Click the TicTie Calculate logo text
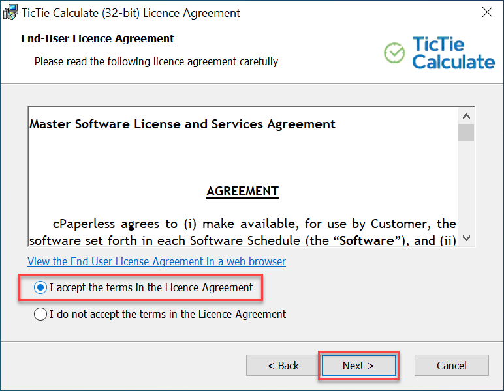Screen dimensions: 504x391 (453, 53)
